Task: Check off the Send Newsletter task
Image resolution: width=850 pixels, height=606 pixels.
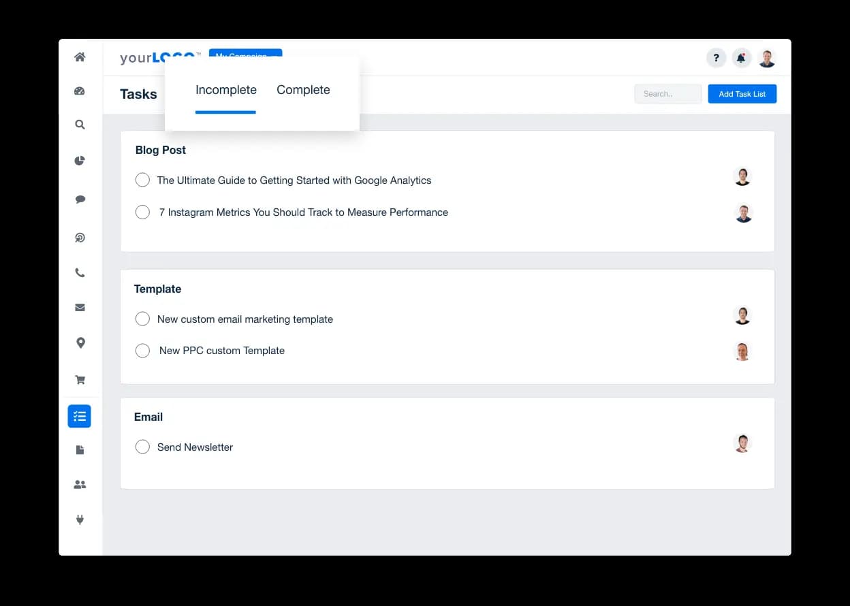Action: 142,447
